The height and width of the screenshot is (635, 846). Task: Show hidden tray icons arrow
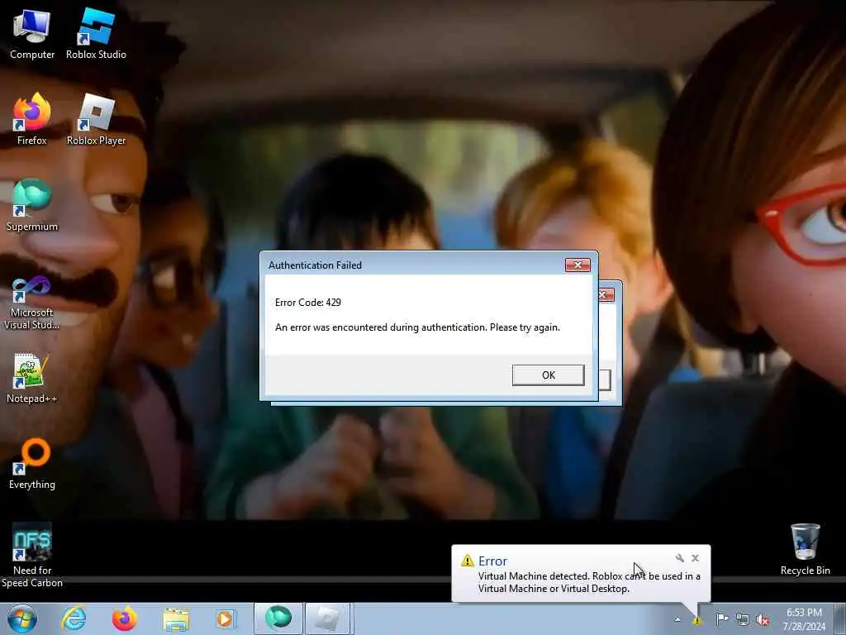(677, 619)
